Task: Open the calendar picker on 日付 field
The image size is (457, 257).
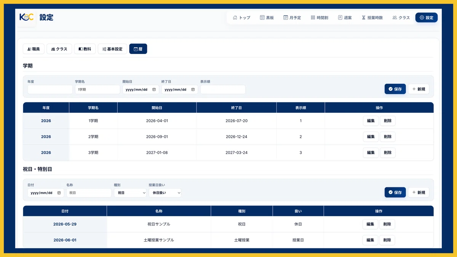Action: [59, 193]
